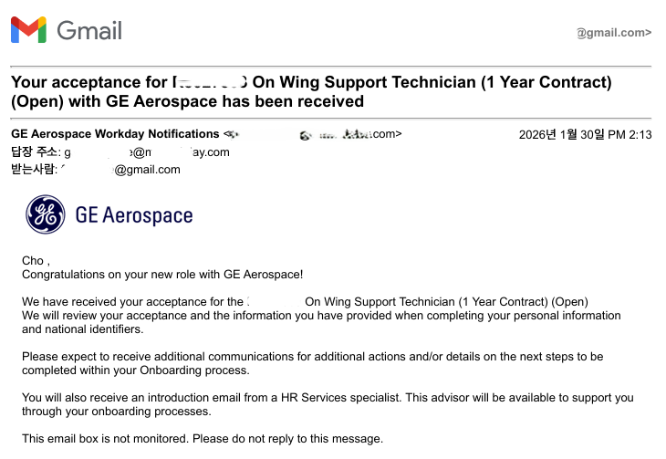Click the Gmail wordmark text
The width and height of the screenshot is (666, 459).
point(89,31)
